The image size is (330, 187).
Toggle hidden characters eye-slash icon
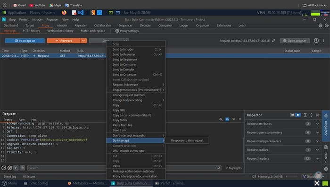pyautogui.click(x=221, y=119)
